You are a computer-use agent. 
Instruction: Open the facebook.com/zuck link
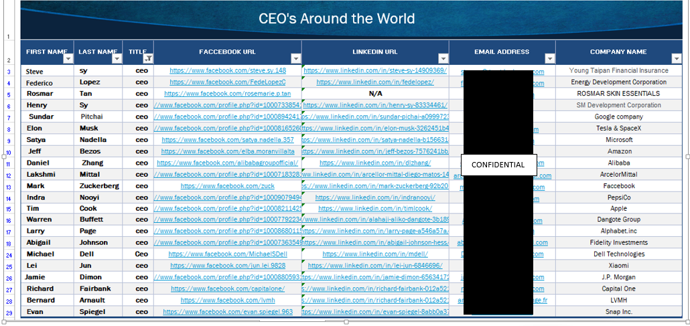coord(228,185)
